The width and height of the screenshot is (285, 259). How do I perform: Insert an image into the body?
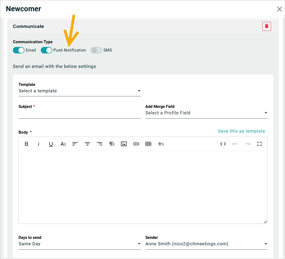pos(124,144)
